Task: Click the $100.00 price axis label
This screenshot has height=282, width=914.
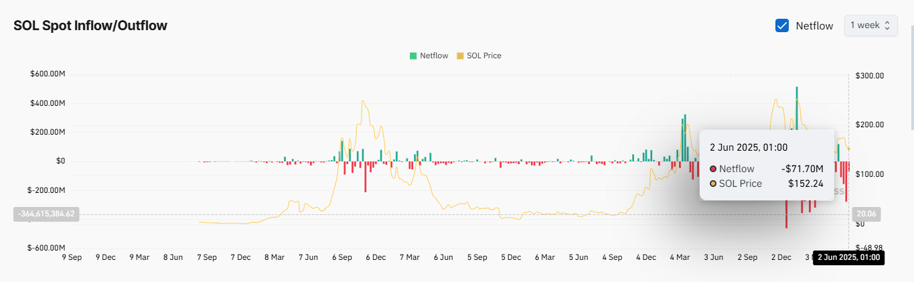Action: 870,174
